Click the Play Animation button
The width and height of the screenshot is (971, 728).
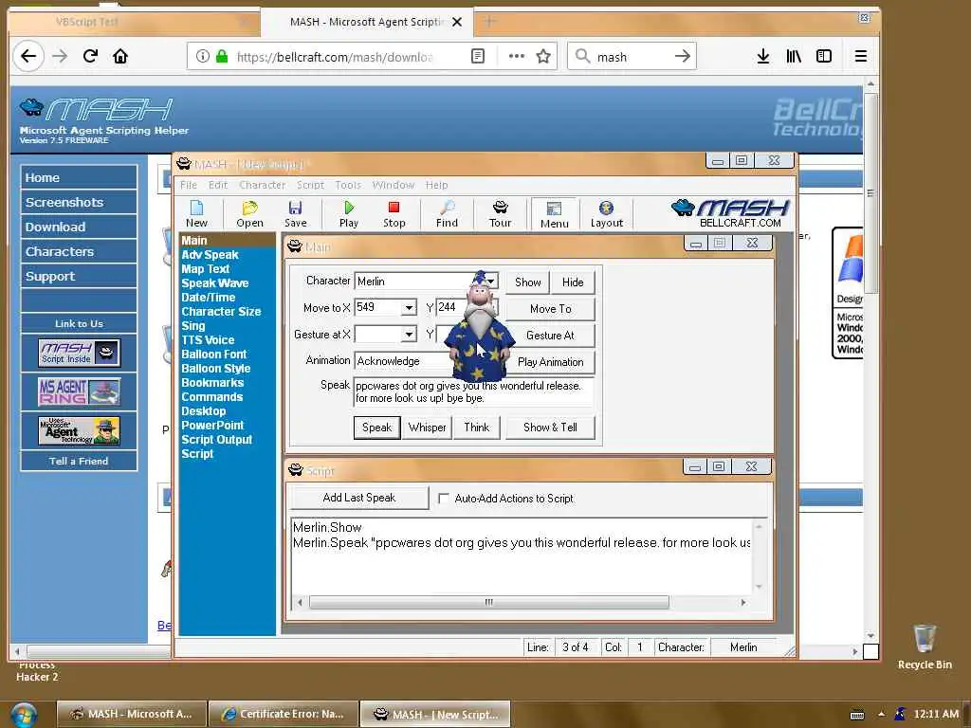pos(551,362)
